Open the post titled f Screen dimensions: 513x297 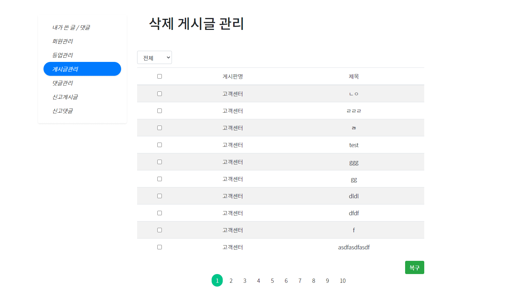coord(354,230)
